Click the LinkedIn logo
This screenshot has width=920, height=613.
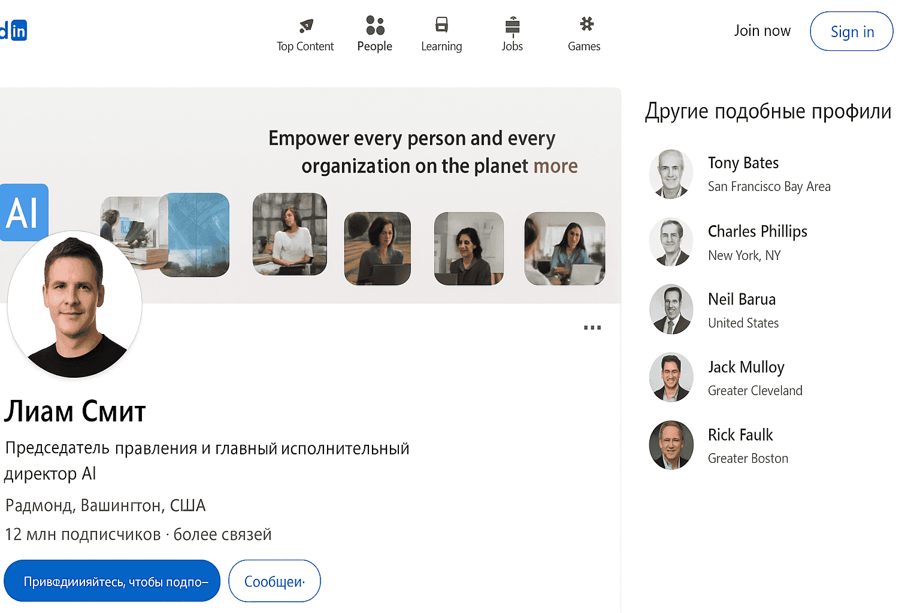click(13, 30)
